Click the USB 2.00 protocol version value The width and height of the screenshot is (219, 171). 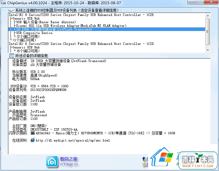38,72
